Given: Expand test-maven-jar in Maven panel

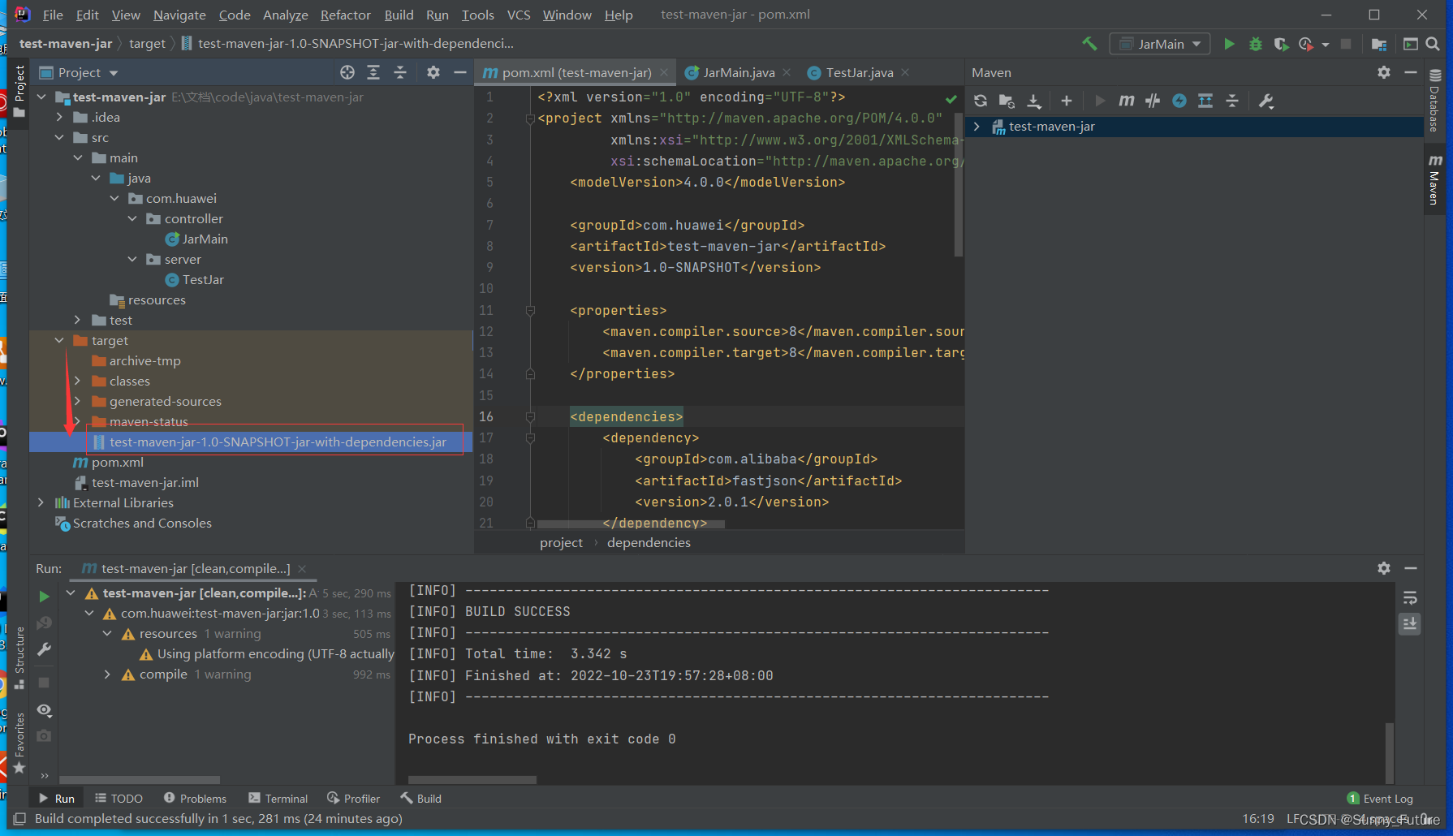Looking at the screenshot, I should pos(977,127).
